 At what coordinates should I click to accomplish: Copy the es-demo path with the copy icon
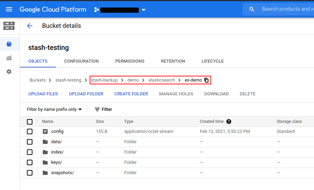(x=206, y=80)
